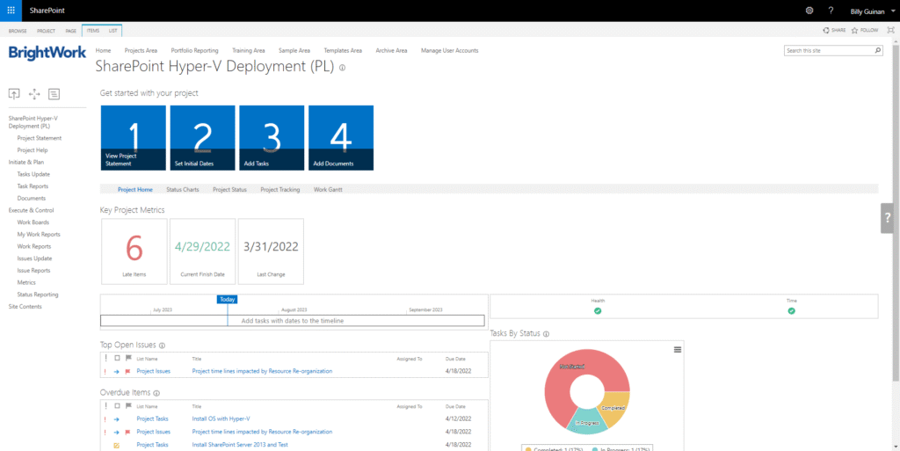Open the Work Gantt tab
900x451 pixels.
(327, 189)
